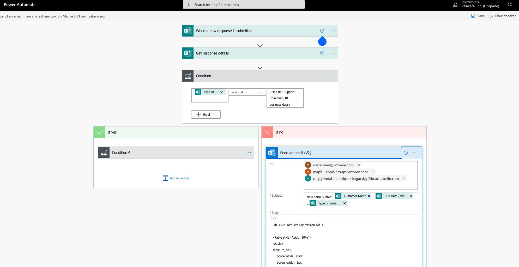This screenshot has width=519, height=267.
Task: Save the flow
Action: pos(478,16)
